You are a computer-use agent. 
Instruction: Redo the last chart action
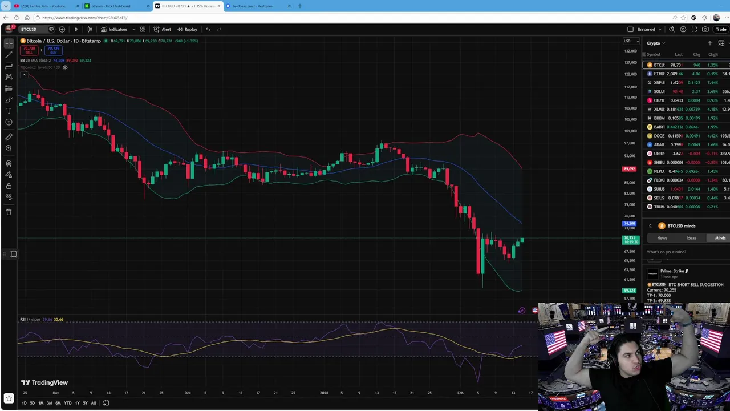tap(220, 29)
